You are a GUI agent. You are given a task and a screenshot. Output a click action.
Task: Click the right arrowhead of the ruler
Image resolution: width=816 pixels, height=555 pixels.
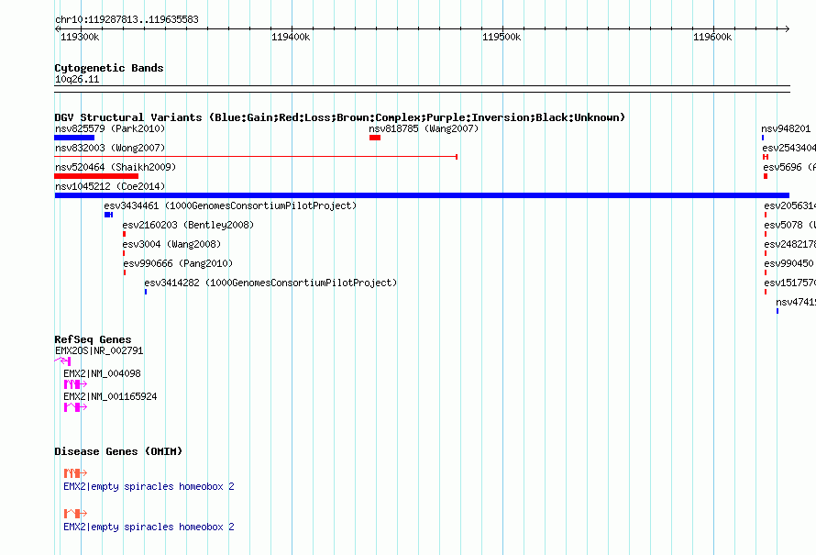[787, 29]
